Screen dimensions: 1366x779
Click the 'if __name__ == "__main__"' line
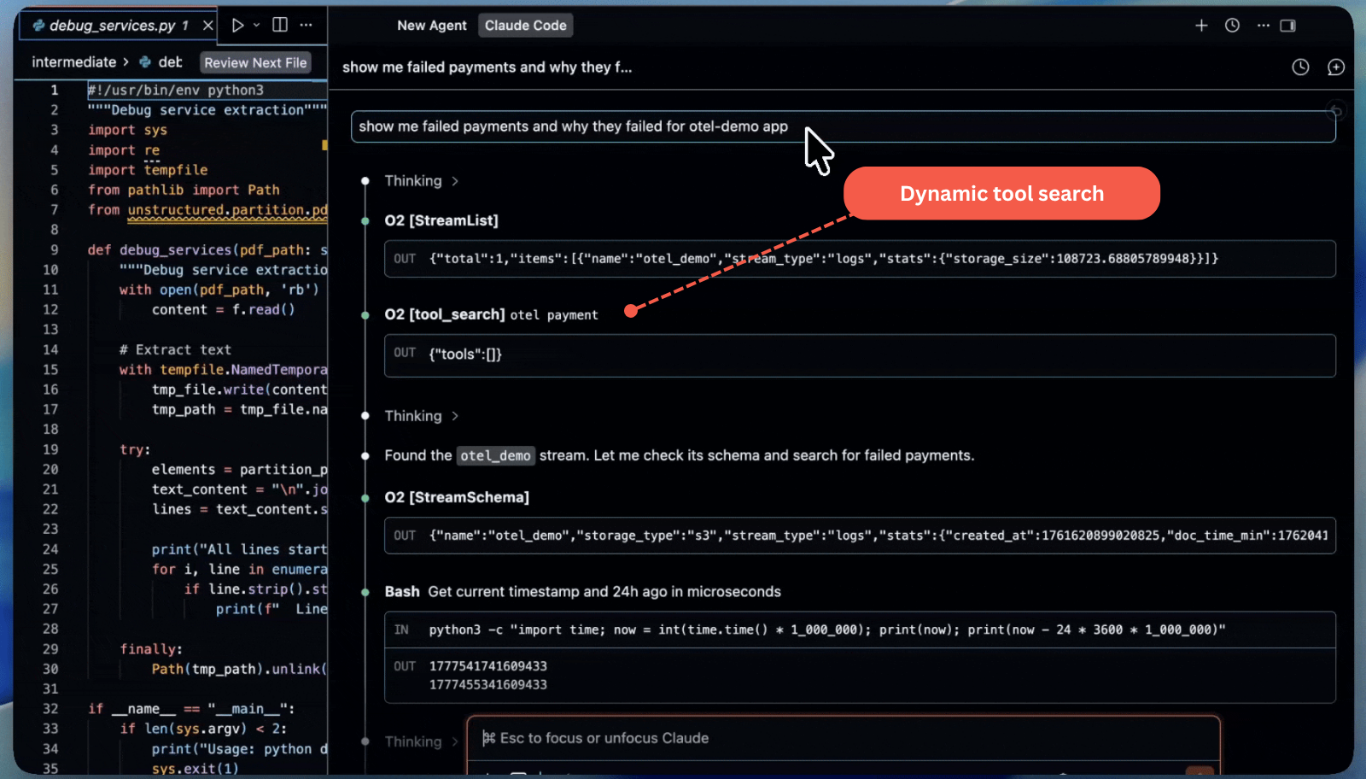191,709
